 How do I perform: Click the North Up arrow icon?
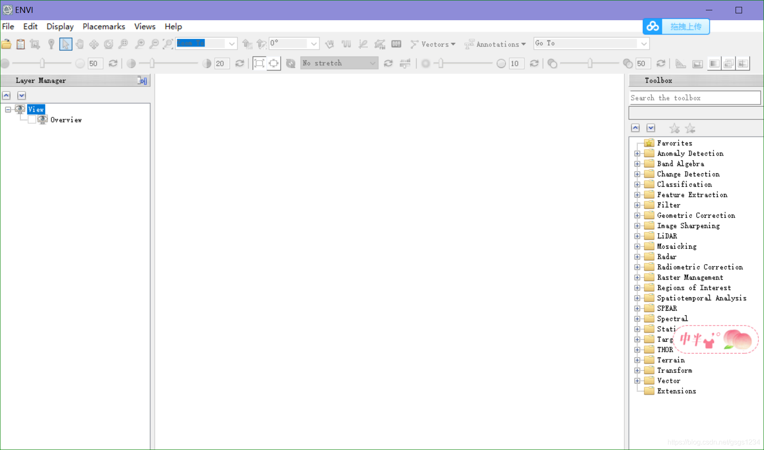247,44
